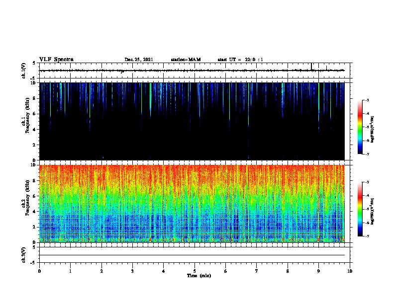Click the "VLF Spectra" title text
The image size is (394, 304).
[56, 60]
